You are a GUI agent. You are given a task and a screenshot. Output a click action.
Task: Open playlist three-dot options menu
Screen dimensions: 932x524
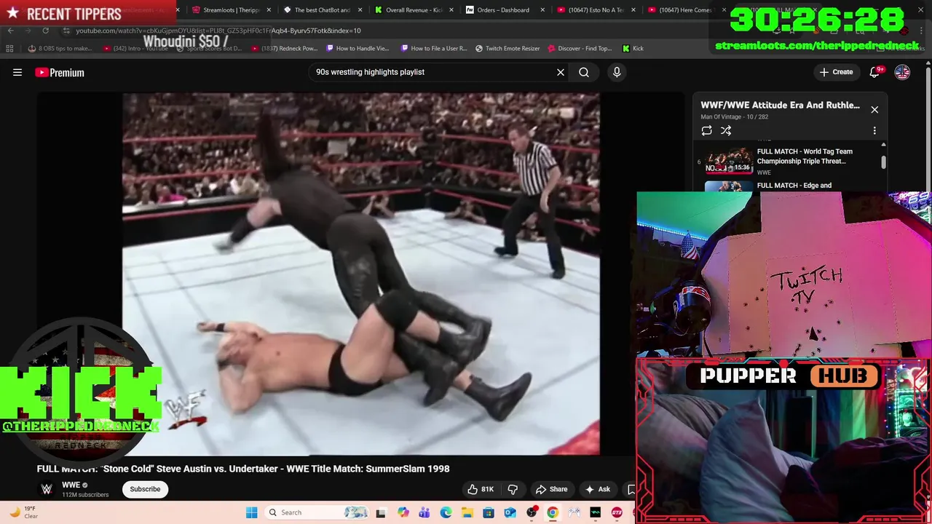point(874,130)
